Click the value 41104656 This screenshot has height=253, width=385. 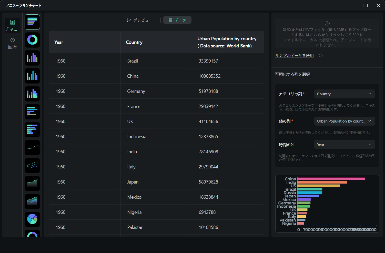point(208,122)
